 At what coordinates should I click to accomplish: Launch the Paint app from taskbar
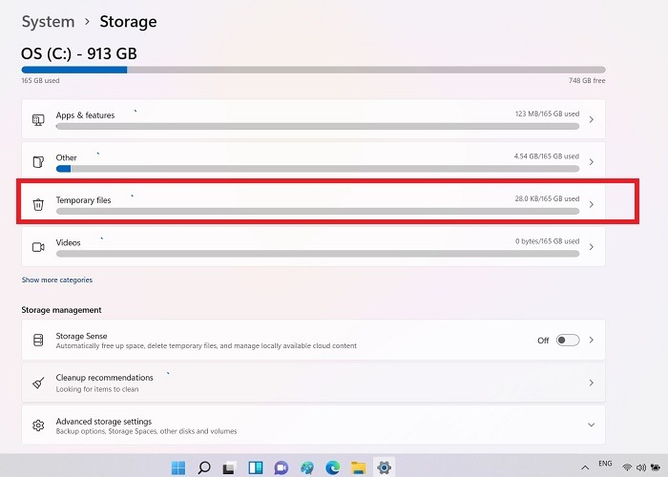(x=306, y=467)
